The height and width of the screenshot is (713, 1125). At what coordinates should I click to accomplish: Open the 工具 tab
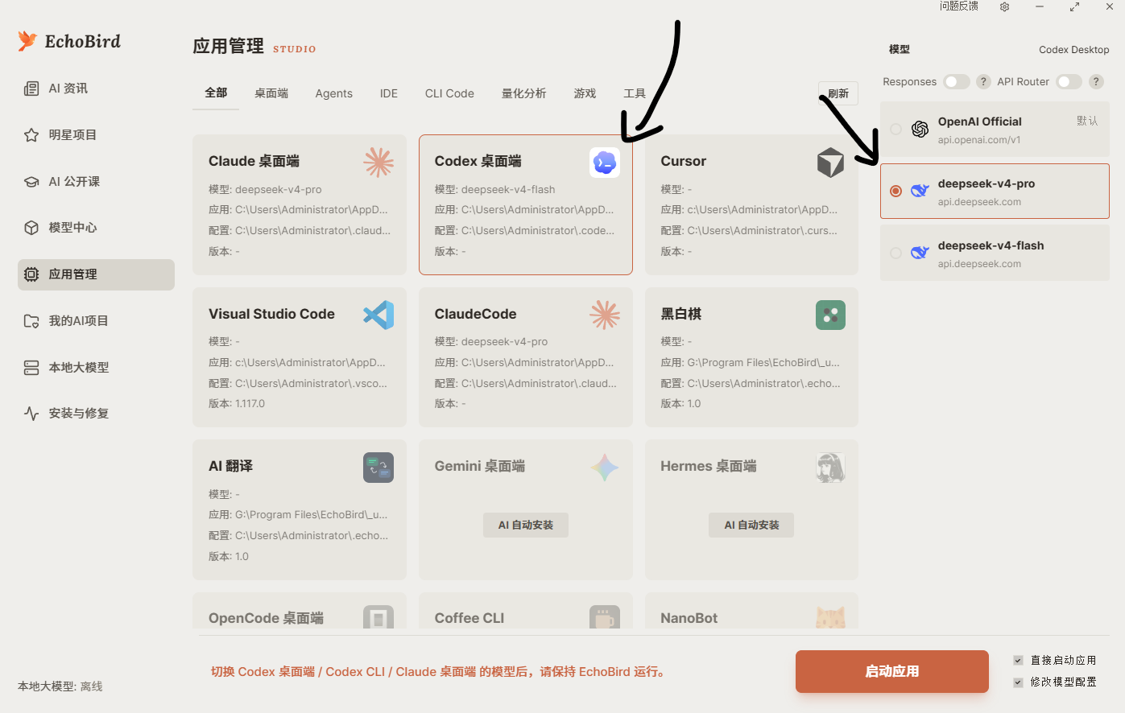pyautogui.click(x=635, y=93)
